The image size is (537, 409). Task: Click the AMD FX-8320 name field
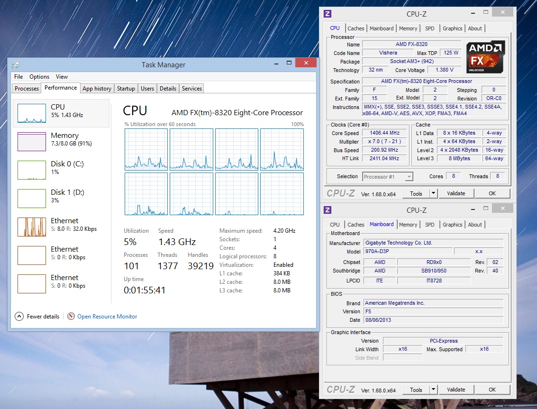(x=411, y=44)
